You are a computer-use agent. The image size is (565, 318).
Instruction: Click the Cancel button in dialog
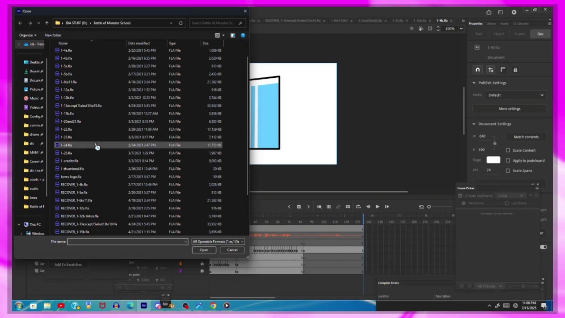pyautogui.click(x=232, y=250)
